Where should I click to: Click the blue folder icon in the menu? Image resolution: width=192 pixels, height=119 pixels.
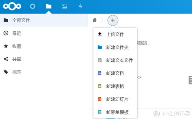click(100, 47)
